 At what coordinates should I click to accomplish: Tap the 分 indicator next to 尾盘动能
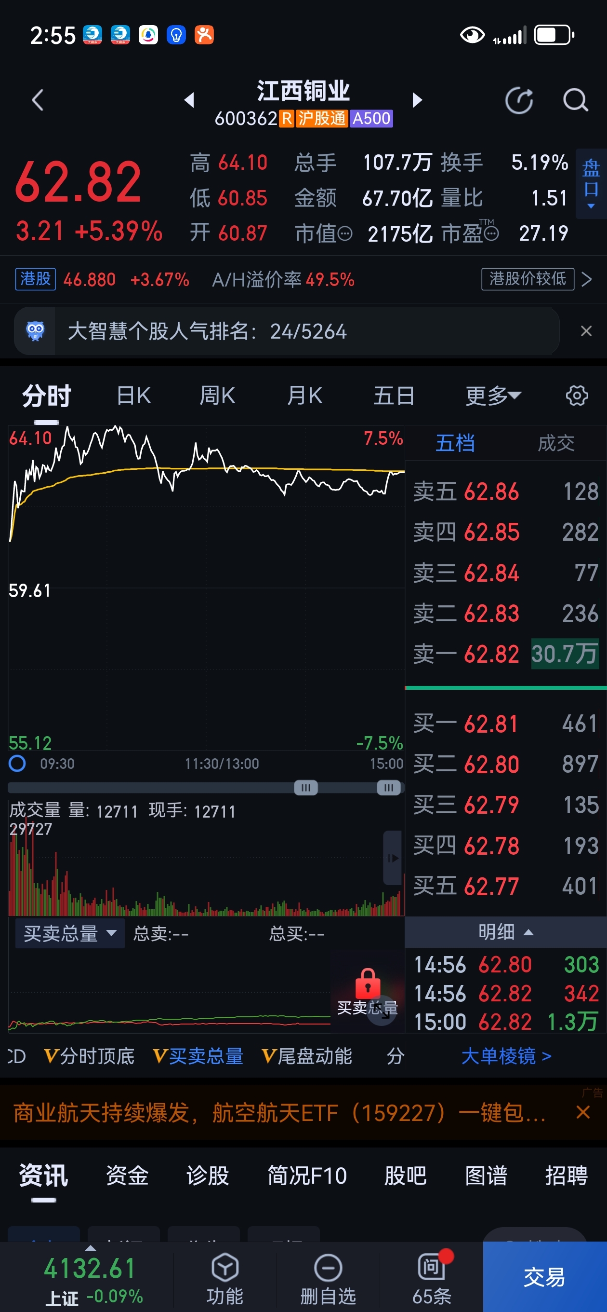click(x=396, y=1057)
